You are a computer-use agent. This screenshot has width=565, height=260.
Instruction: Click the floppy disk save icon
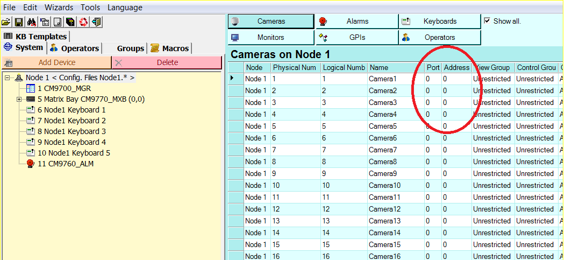19,22
